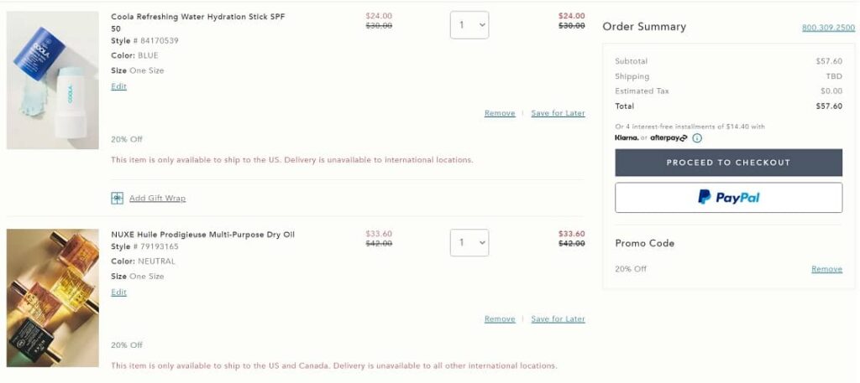
Task: Click the gift wrap box icon
Action: coord(118,199)
